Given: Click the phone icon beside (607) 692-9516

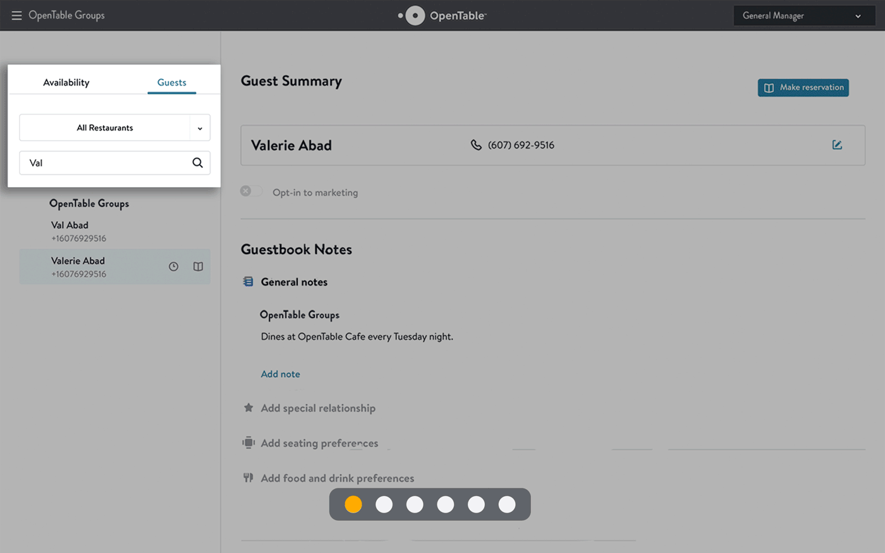Looking at the screenshot, I should (476, 145).
